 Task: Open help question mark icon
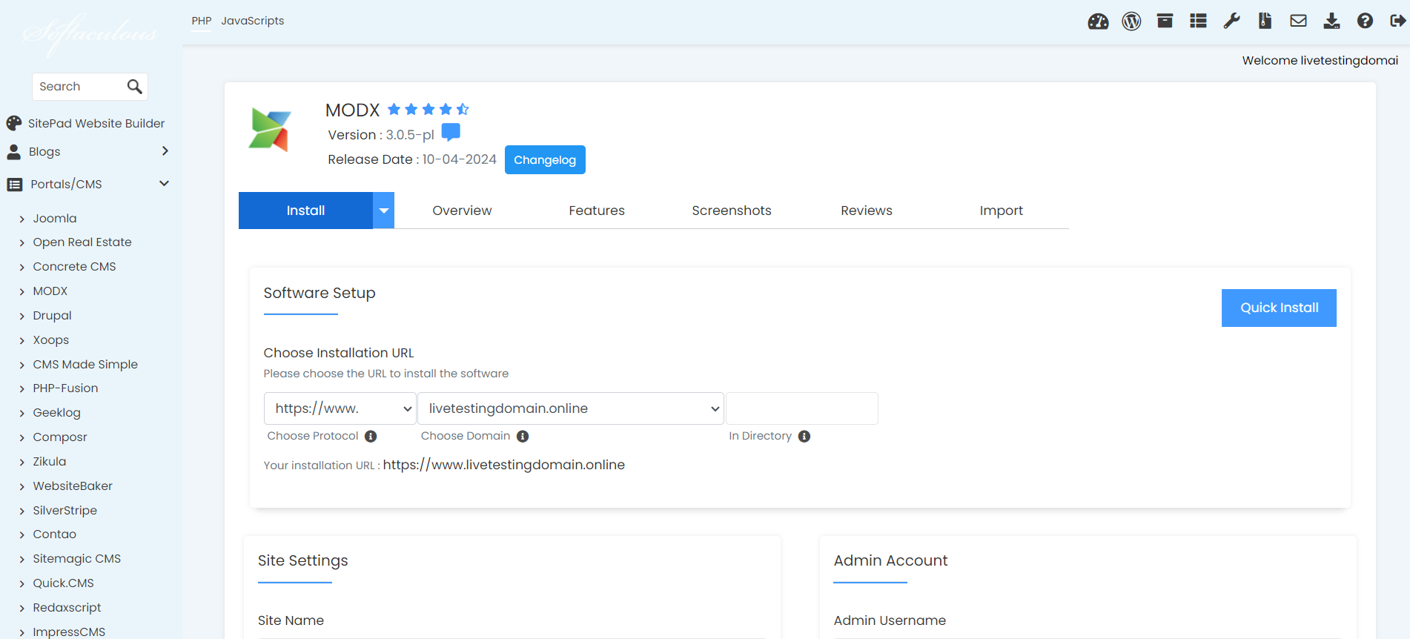coord(1365,21)
